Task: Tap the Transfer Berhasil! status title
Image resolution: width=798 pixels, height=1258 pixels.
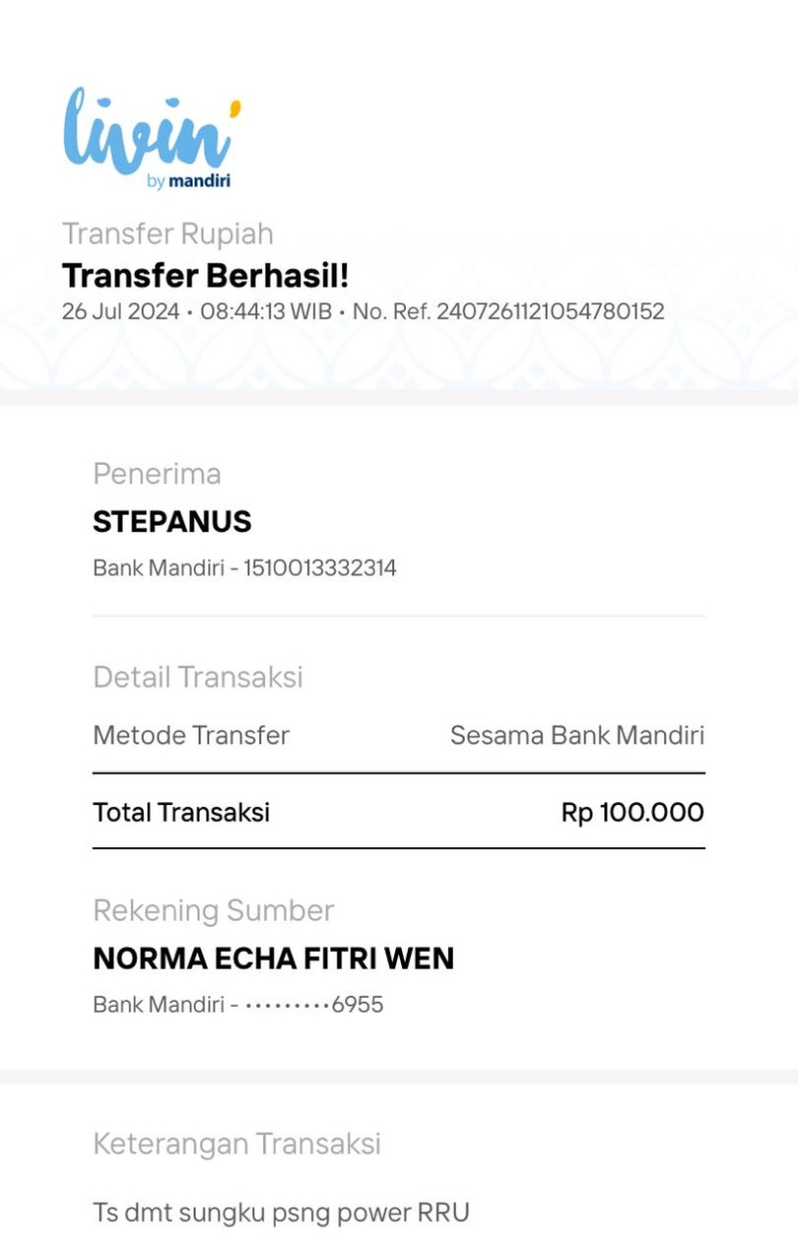Action: pos(205,275)
